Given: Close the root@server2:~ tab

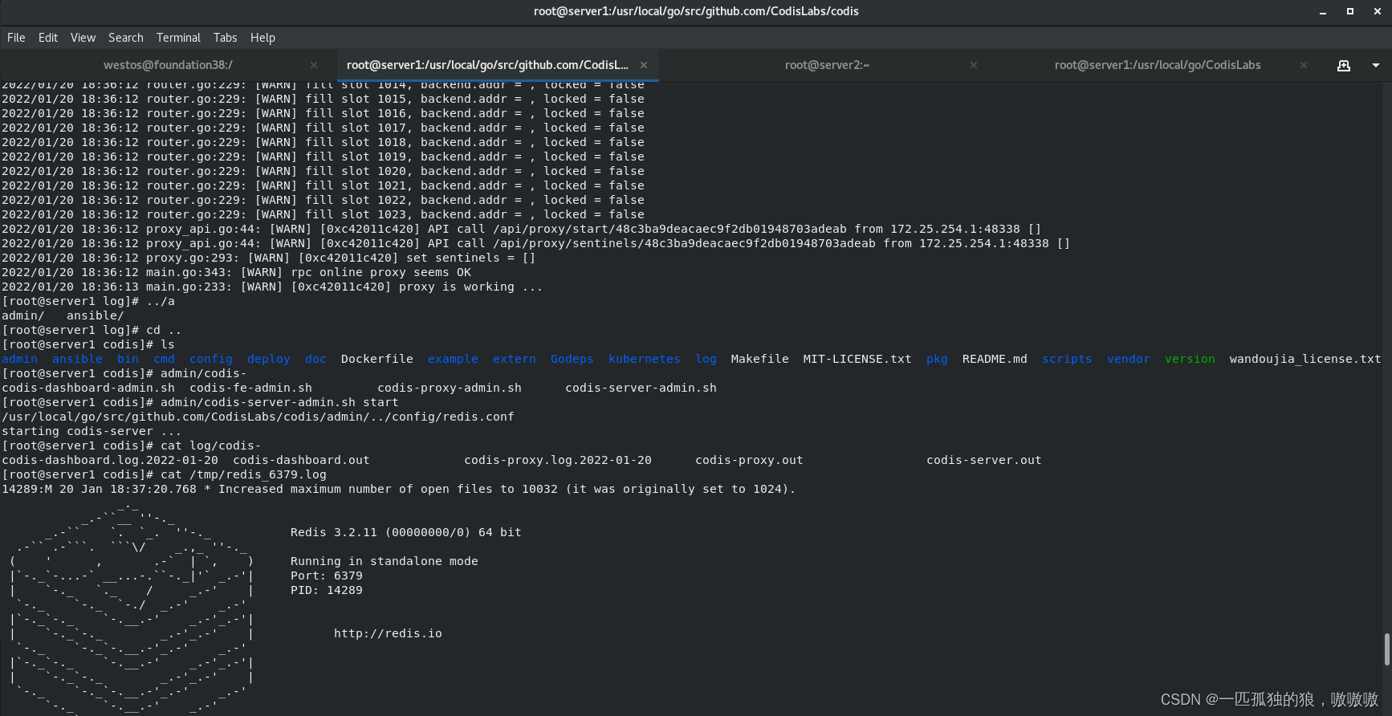Looking at the screenshot, I should click(974, 65).
